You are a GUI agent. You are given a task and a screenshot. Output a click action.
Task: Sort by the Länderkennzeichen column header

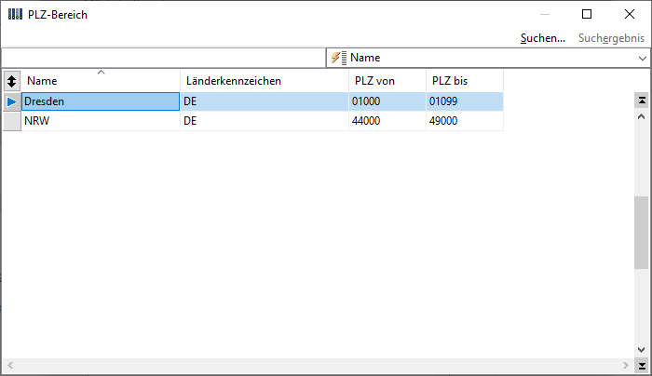pyautogui.click(x=265, y=81)
